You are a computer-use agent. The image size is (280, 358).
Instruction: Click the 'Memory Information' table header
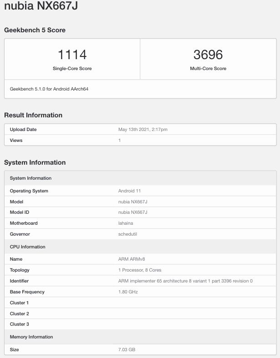[140, 337]
